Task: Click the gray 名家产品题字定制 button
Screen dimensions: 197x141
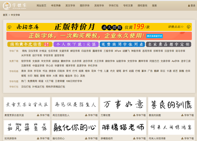Action: tap(168, 44)
